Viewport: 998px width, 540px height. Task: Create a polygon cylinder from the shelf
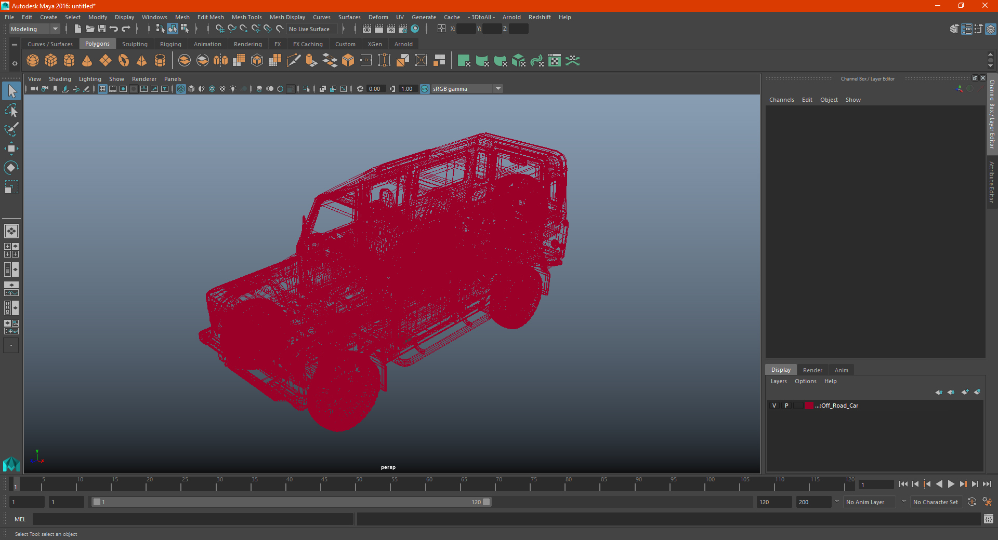(x=69, y=61)
